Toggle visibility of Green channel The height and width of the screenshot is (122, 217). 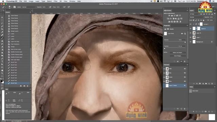pyautogui.click(x=164, y=77)
